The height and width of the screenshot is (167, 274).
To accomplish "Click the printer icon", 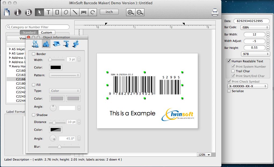I will pyautogui.click(x=215, y=12).
